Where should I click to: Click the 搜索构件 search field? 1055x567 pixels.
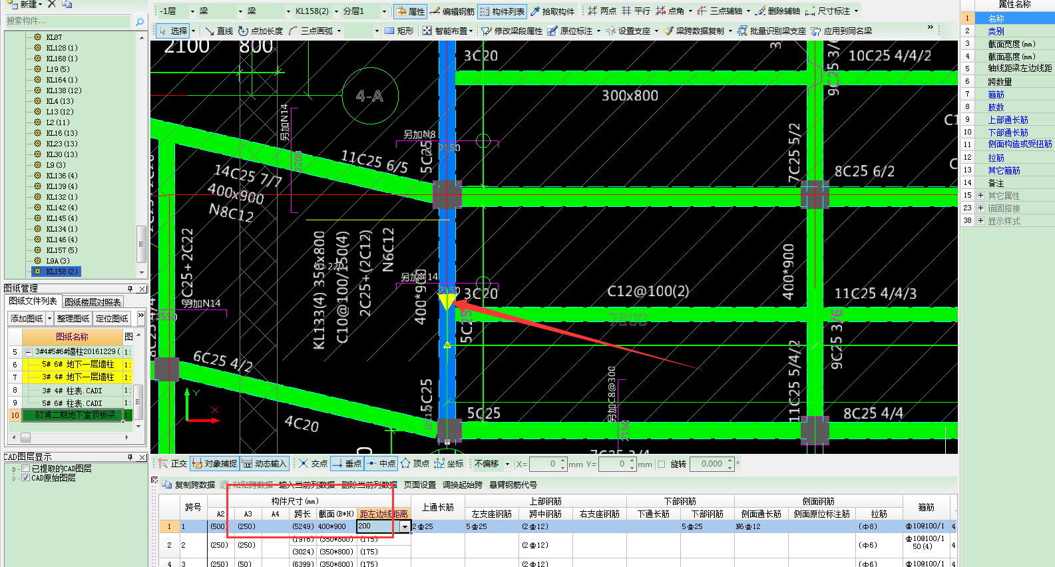[x=69, y=21]
